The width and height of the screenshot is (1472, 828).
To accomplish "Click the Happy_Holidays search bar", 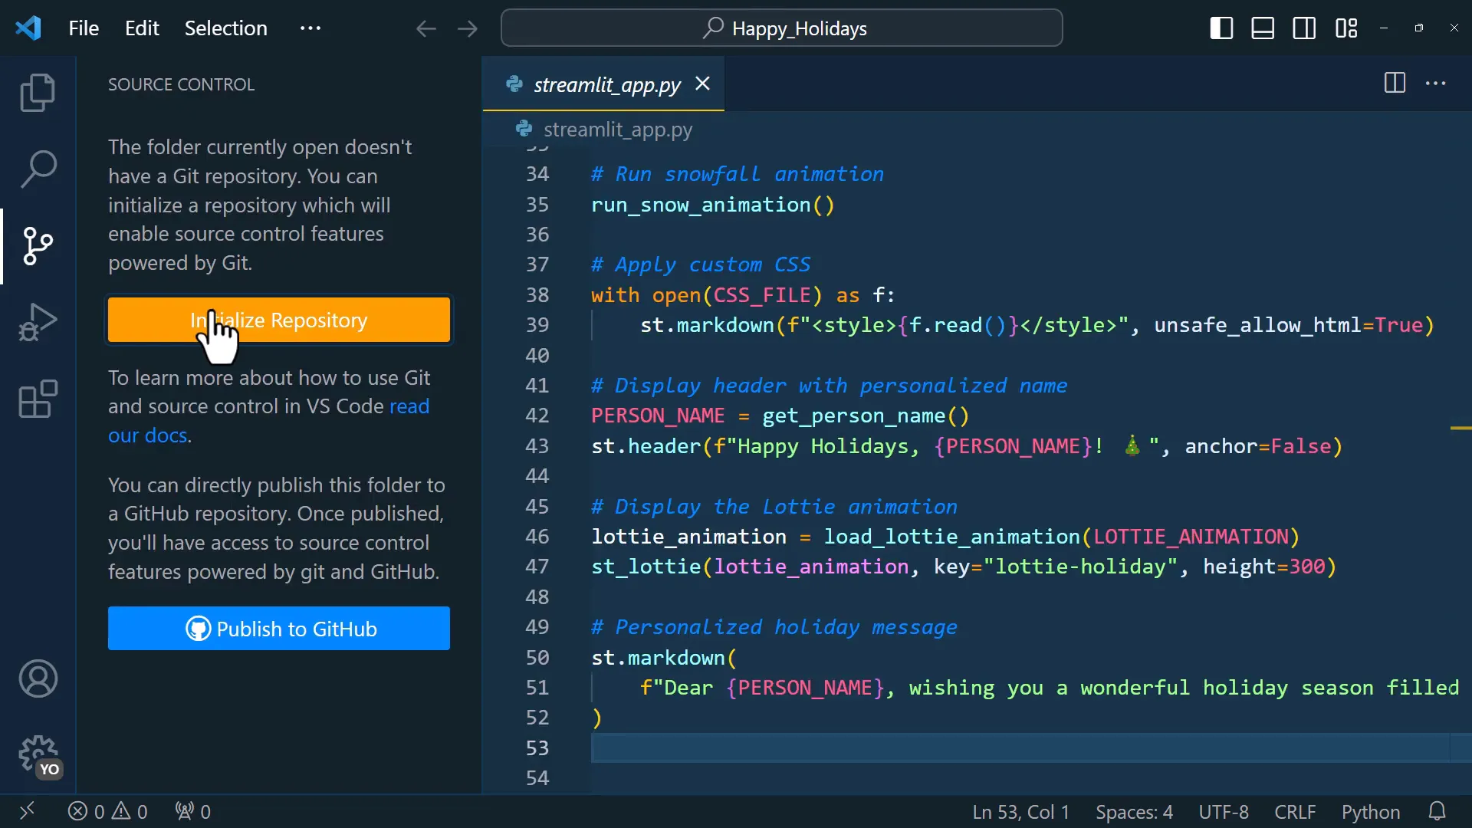I will coord(780,28).
